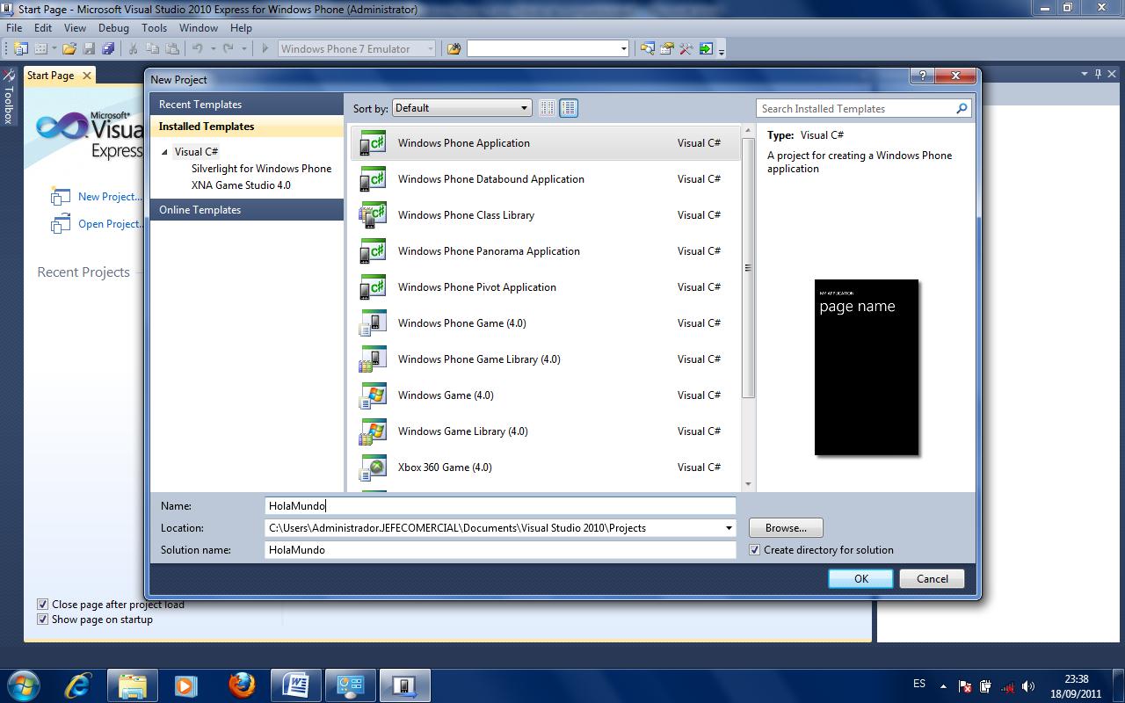Disable Show page on startup checkbox
This screenshot has width=1125, height=703.
(42, 620)
